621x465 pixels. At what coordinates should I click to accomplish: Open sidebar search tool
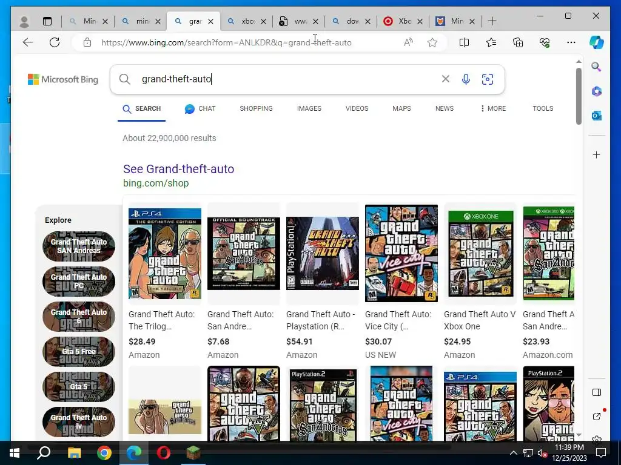tap(596, 67)
